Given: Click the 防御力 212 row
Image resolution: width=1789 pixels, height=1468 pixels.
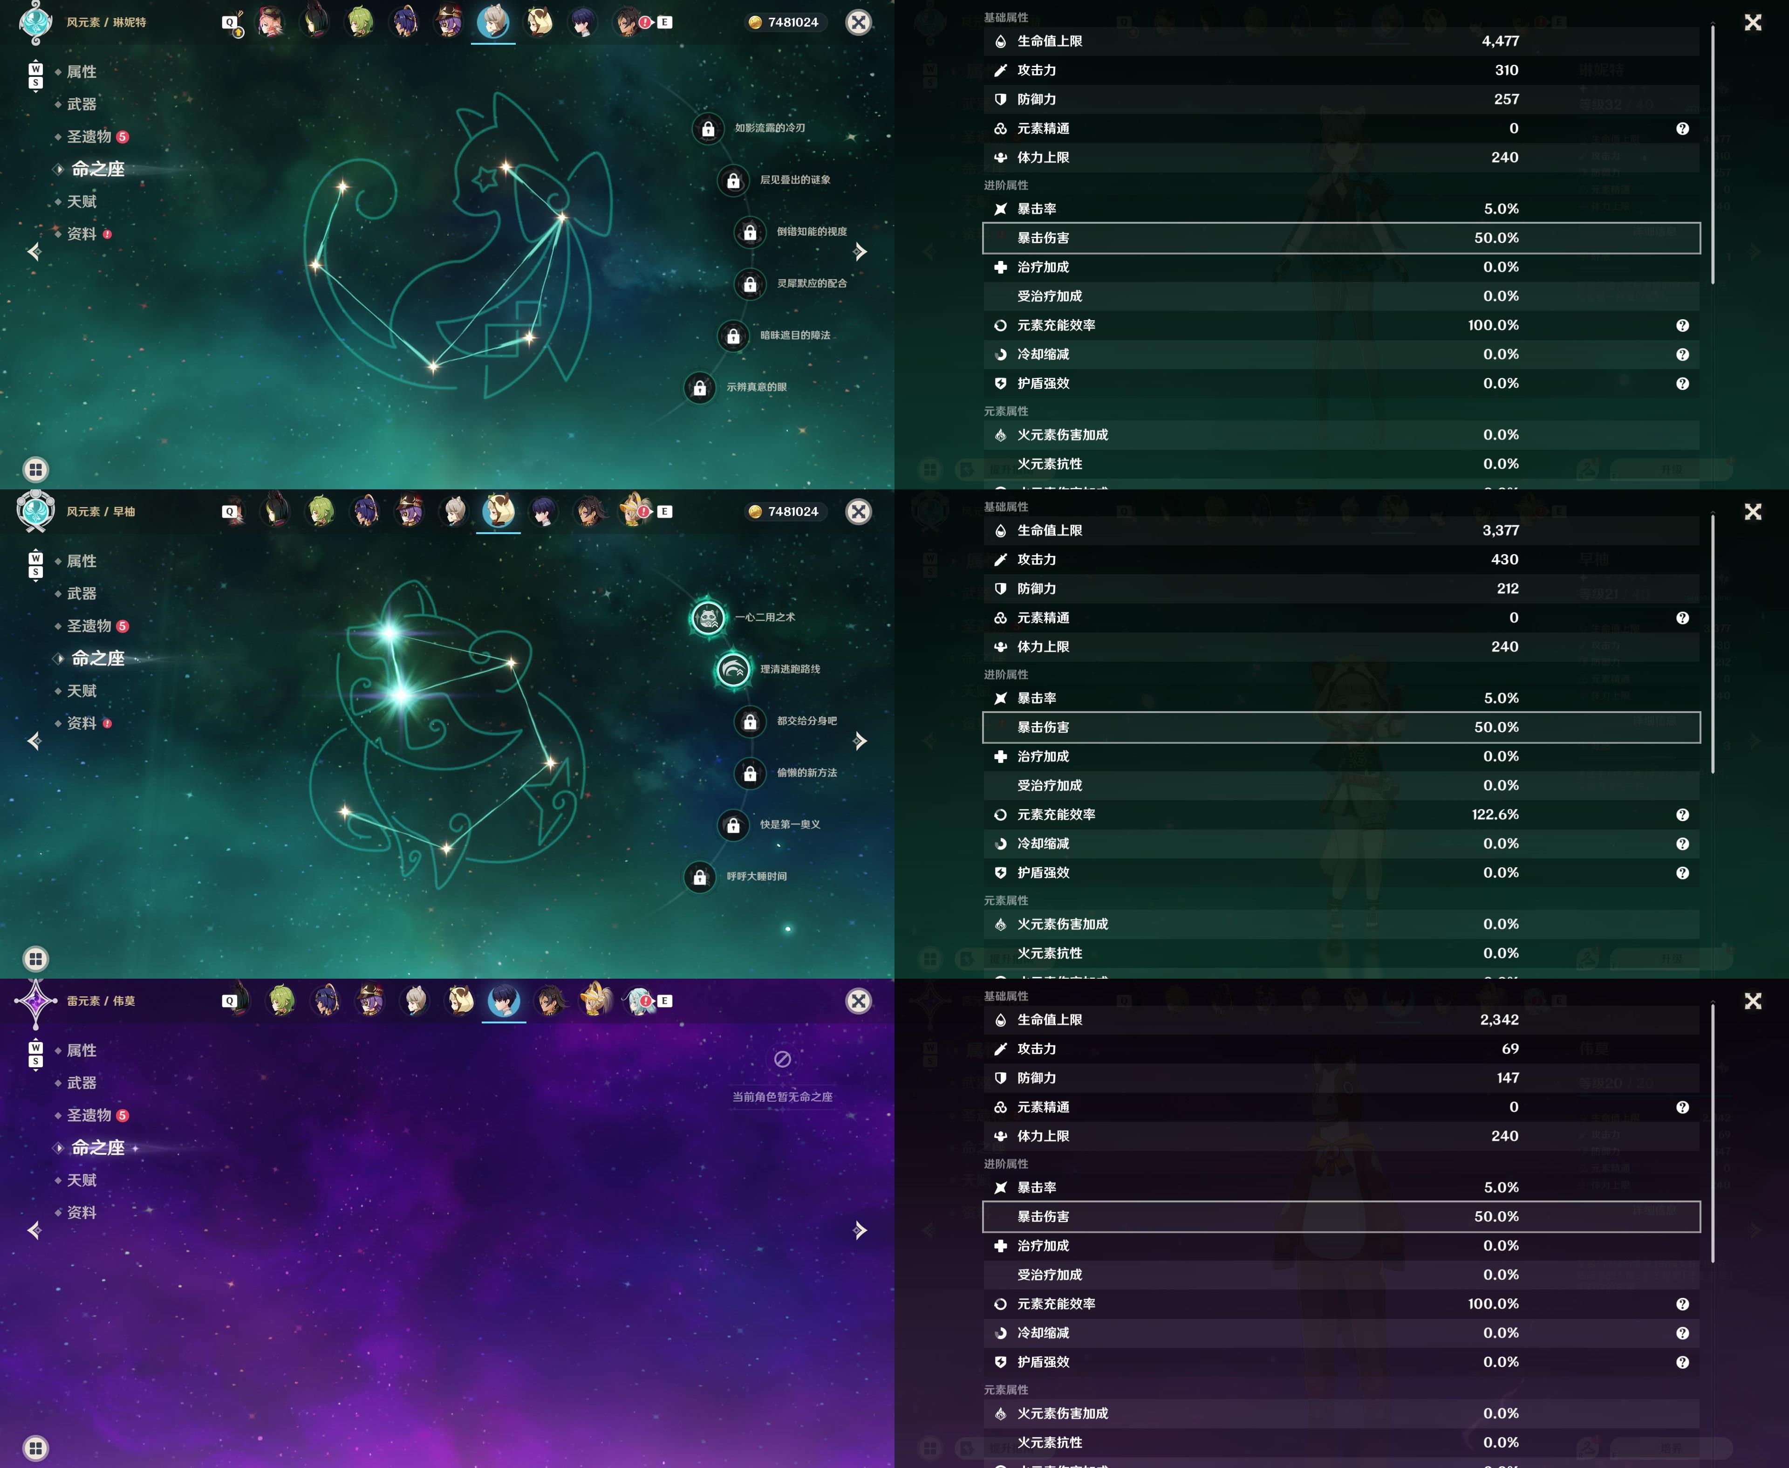Looking at the screenshot, I should tap(1341, 589).
